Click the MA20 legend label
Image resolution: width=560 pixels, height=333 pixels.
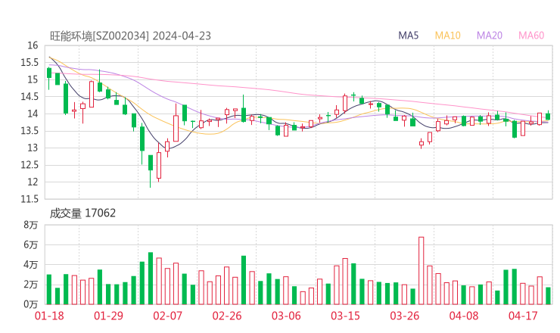490,36
